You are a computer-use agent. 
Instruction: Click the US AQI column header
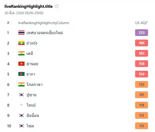point(141,23)
